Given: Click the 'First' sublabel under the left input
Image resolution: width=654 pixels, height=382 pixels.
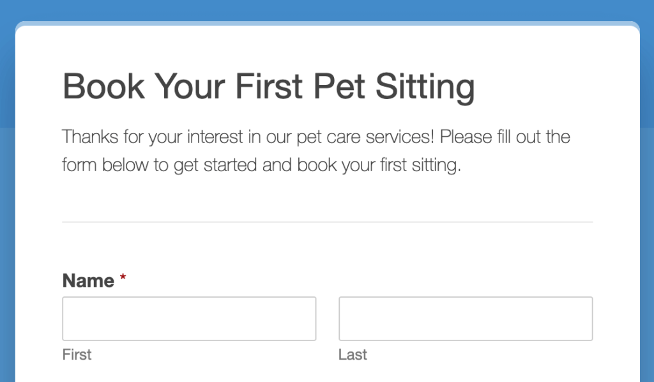Looking at the screenshot, I should [77, 355].
